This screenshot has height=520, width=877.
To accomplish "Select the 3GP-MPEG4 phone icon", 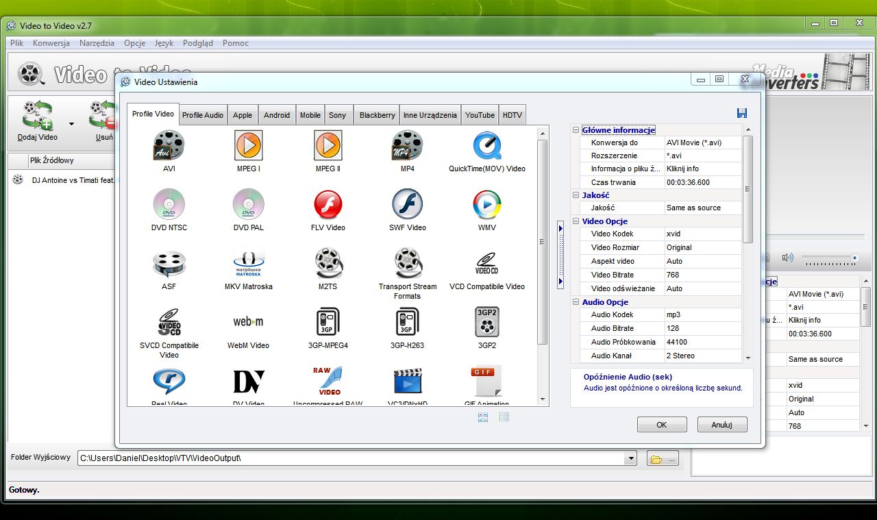I will [x=328, y=322].
